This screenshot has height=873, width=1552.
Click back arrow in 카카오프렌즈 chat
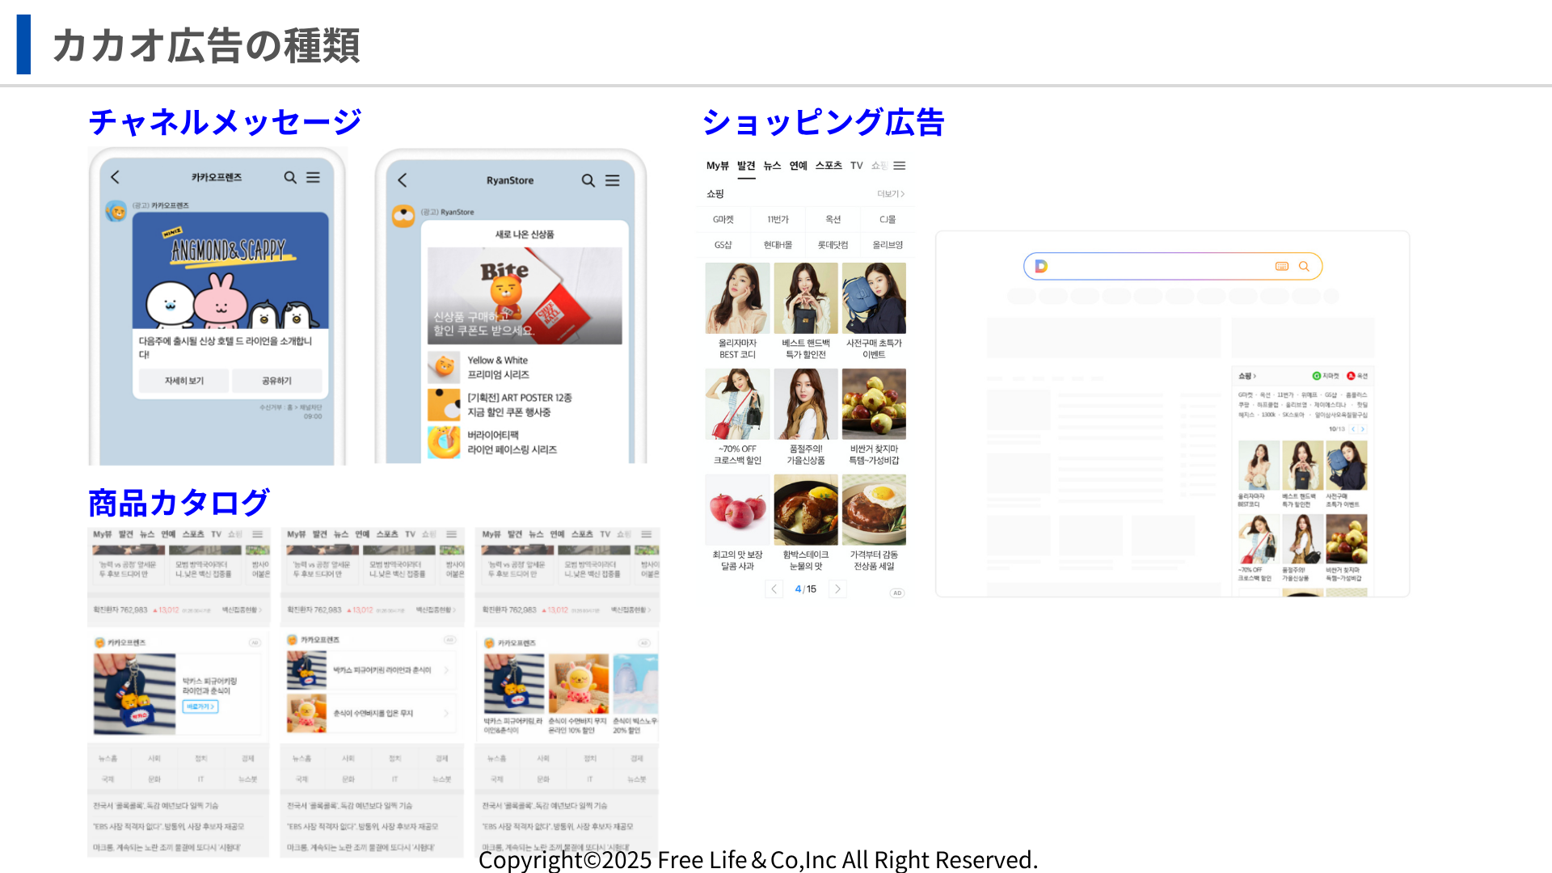115,177
